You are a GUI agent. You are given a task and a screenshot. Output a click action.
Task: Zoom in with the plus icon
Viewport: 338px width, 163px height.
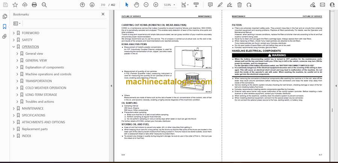(x=155, y=5)
